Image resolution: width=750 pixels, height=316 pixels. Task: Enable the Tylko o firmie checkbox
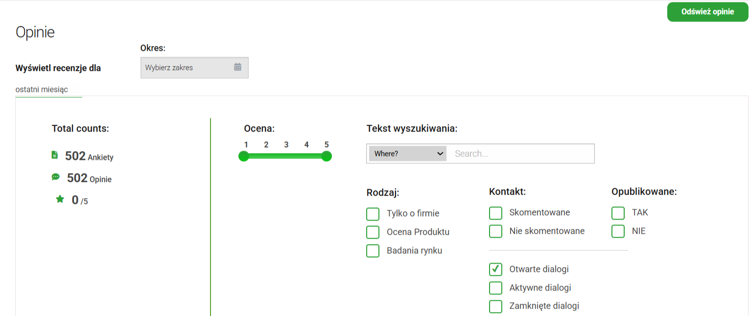(x=373, y=214)
